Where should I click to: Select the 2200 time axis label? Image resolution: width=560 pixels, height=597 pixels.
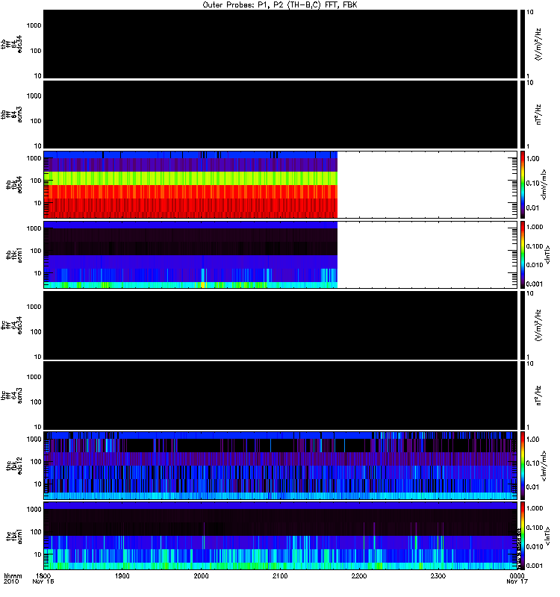(x=359, y=575)
